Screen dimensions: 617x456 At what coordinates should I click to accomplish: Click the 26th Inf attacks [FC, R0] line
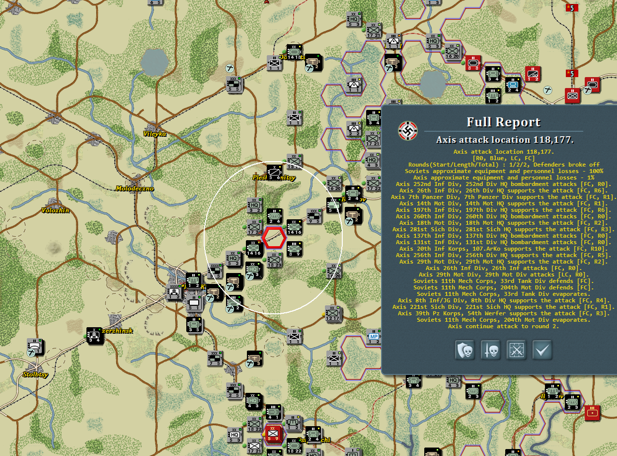(504, 268)
